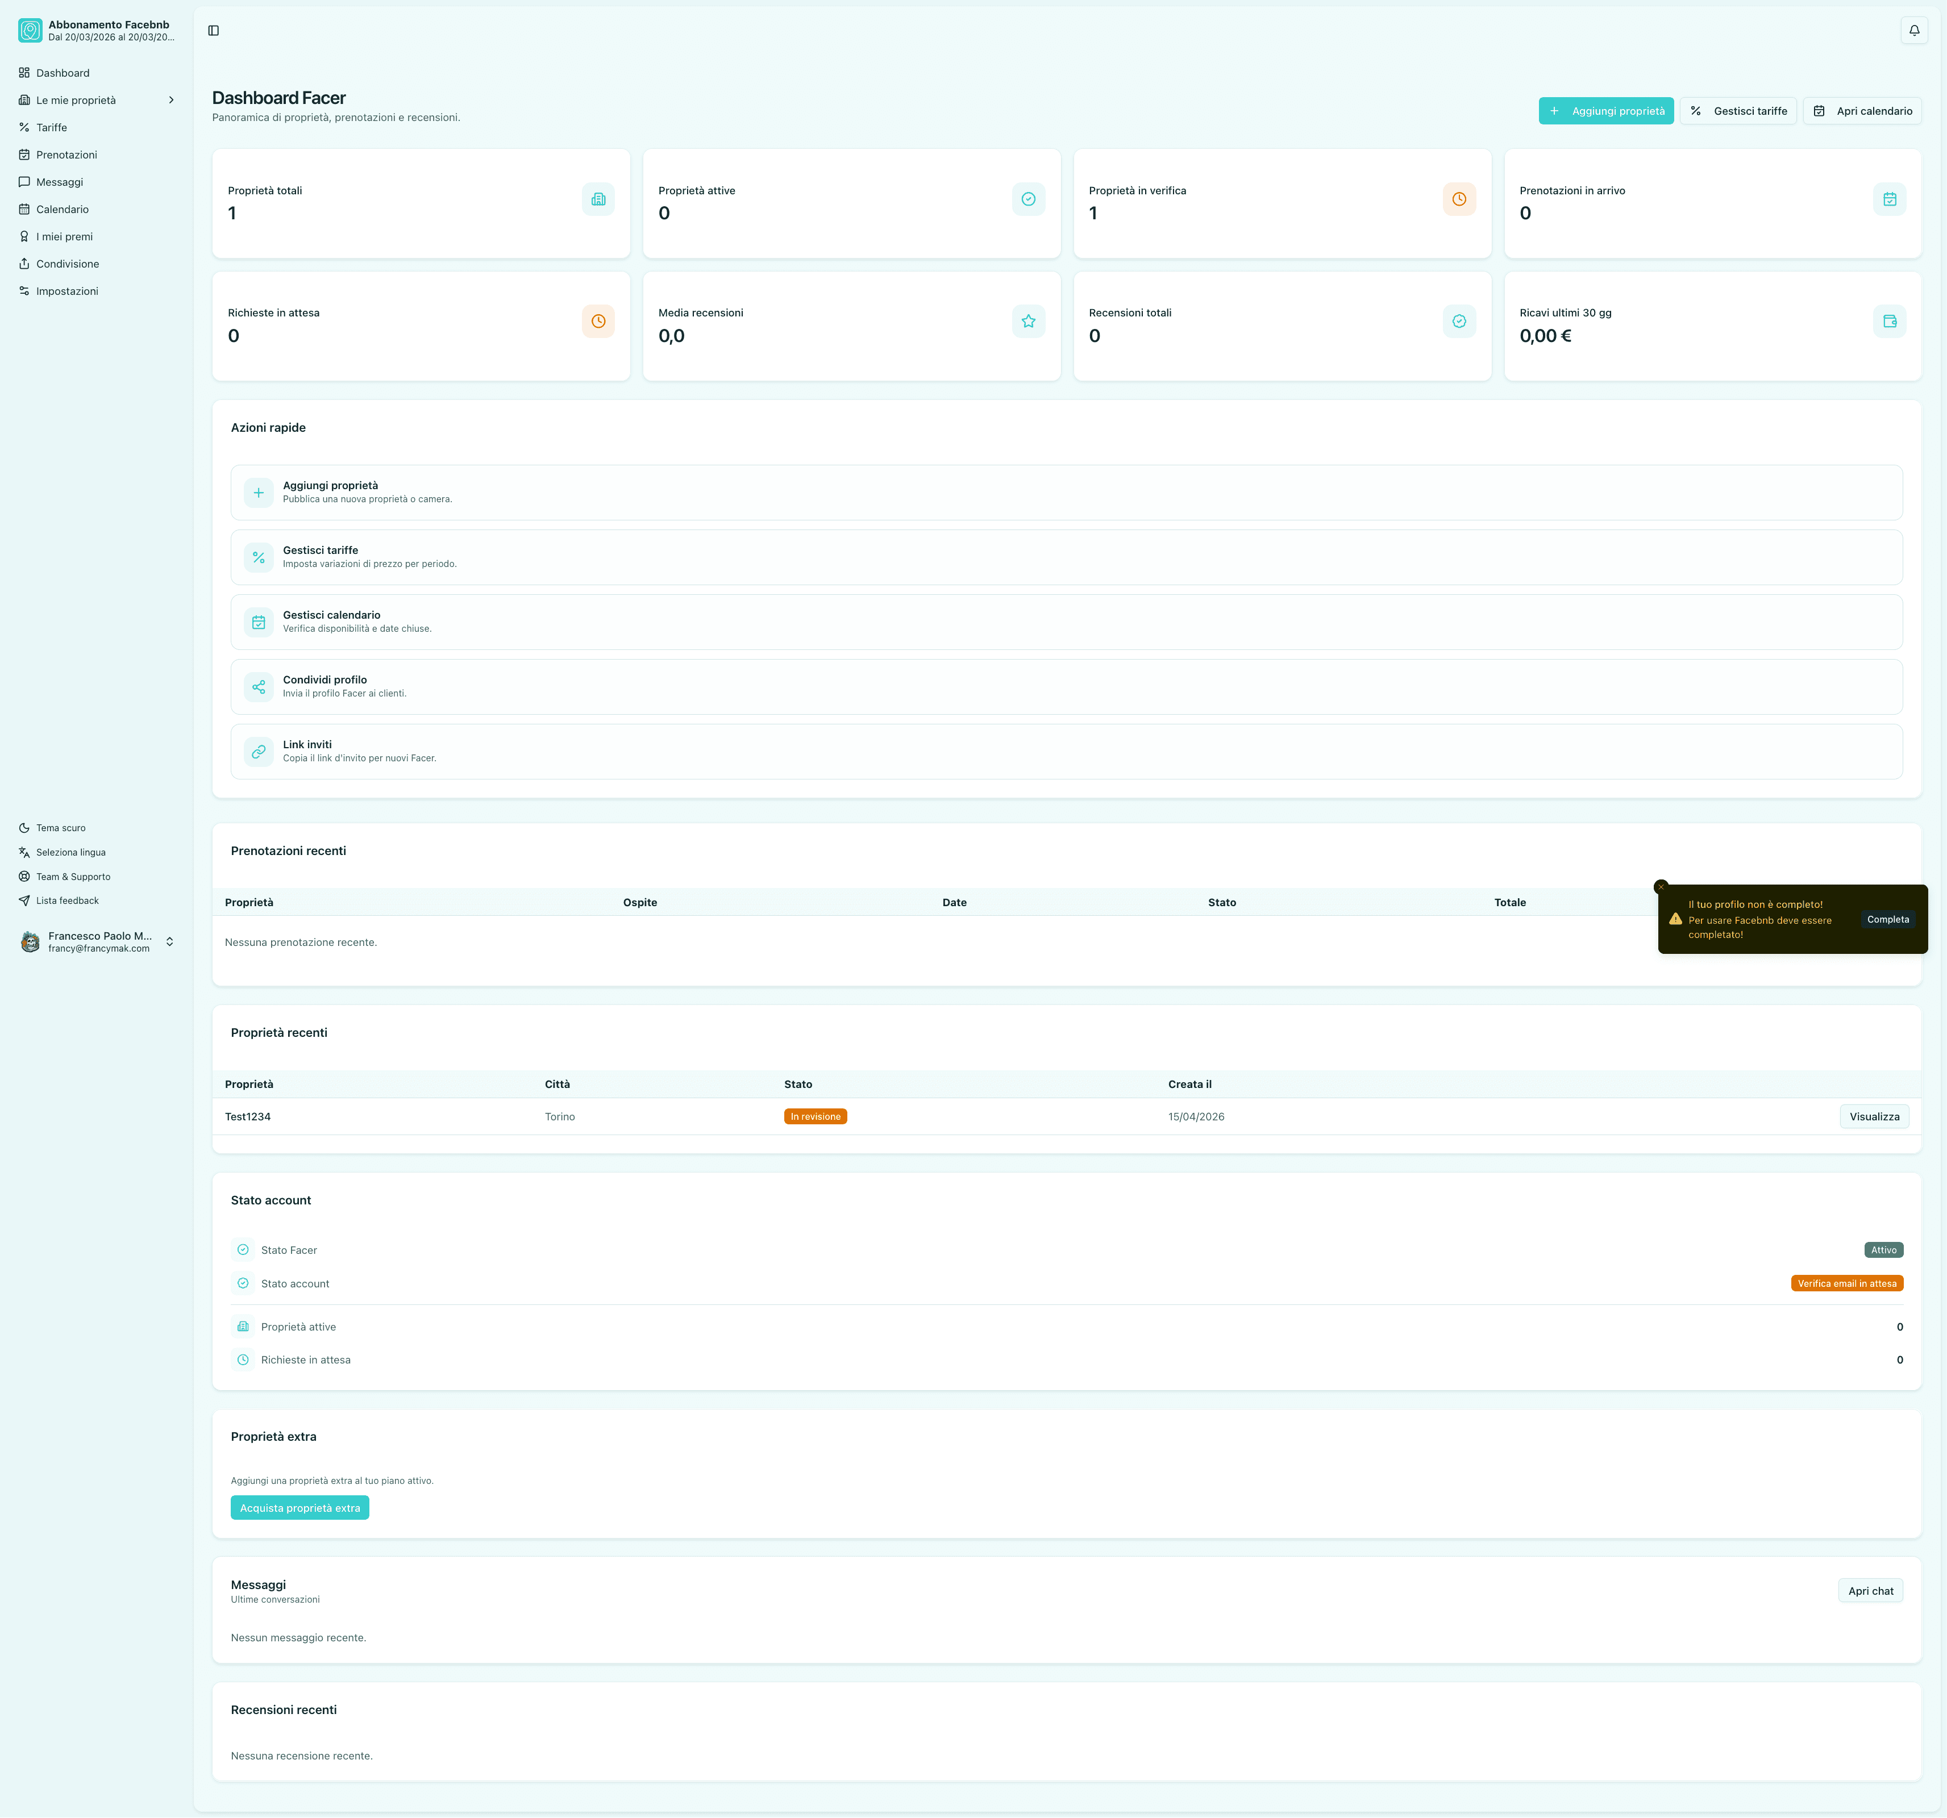Click the plus icon in Azioni rapide
This screenshot has width=1947, height=1818.
(259, 493)
